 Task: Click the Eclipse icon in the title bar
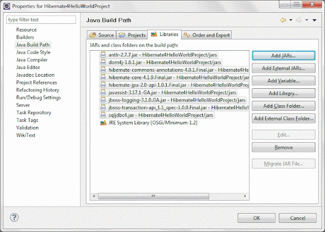point(7,6)
